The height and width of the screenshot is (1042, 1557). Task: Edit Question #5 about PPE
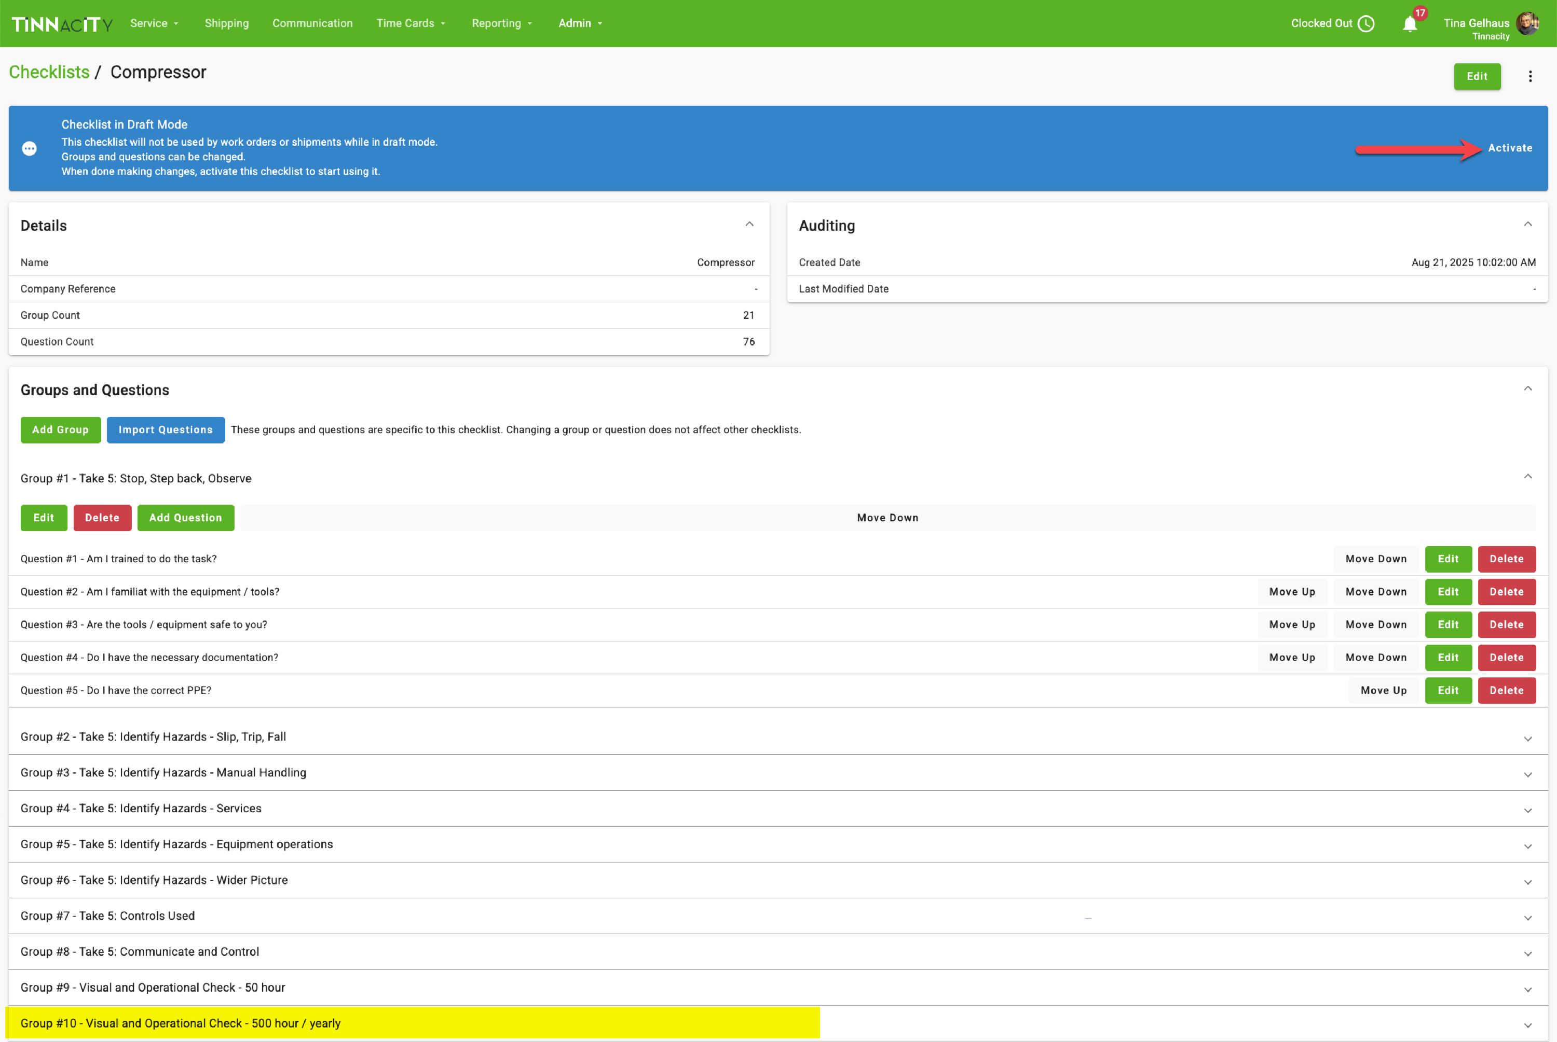point(1448,690)
